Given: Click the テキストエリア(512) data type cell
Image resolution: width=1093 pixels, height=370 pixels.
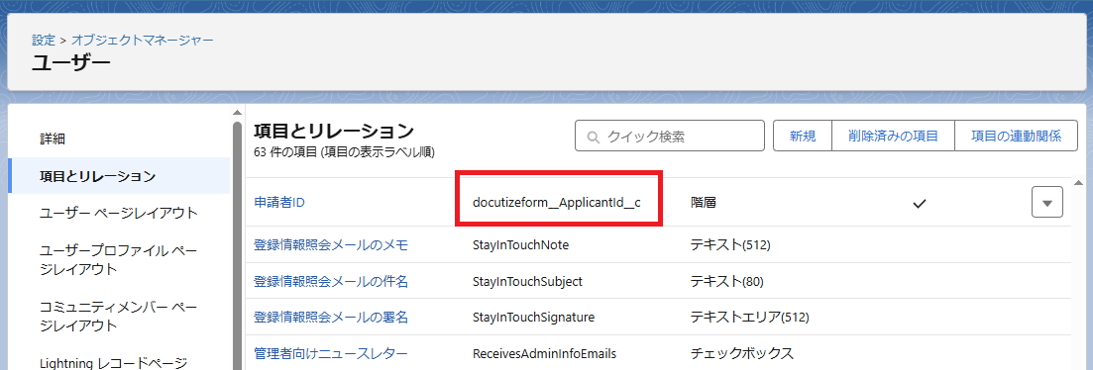Looking at the screenshot, I should [749, 318].
